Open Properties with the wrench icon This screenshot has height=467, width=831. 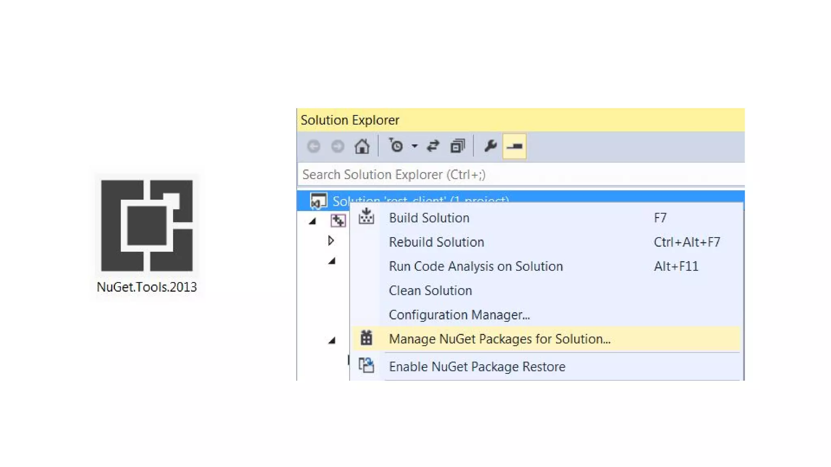click(490, 146)
